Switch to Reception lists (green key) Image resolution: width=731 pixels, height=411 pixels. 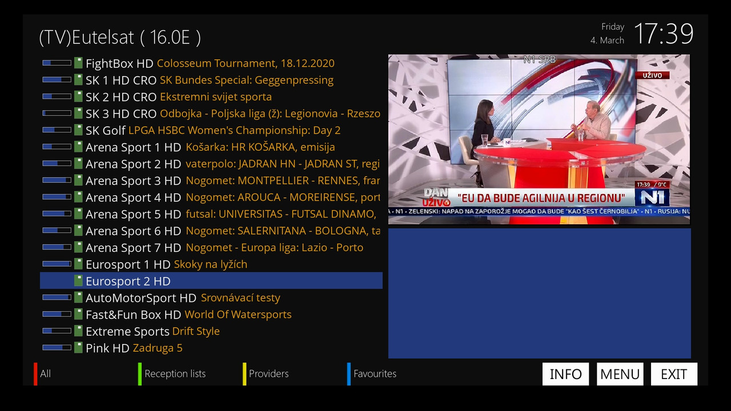point(172,374)
